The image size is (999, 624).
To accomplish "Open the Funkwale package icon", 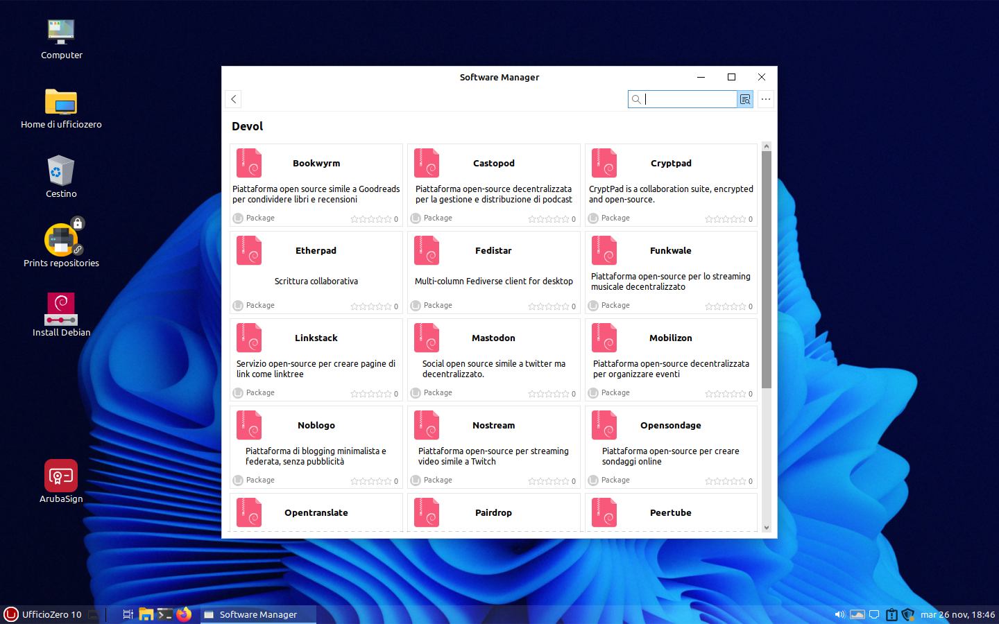I will click(604, 250).
